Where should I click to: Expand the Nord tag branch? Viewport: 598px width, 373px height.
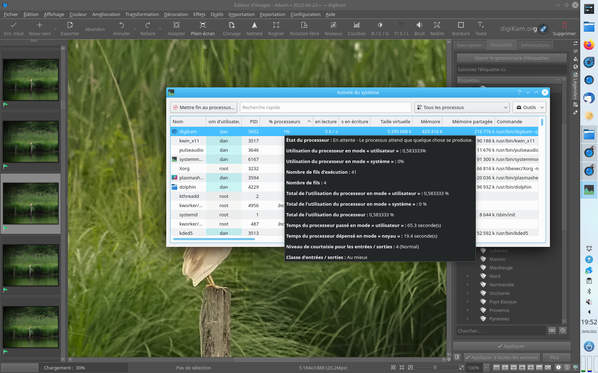tap(467, 276)
